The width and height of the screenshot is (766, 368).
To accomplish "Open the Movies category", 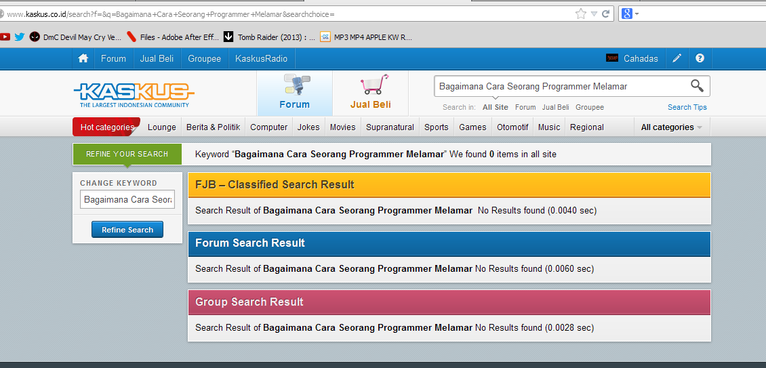I will click(x=342, y=127).
